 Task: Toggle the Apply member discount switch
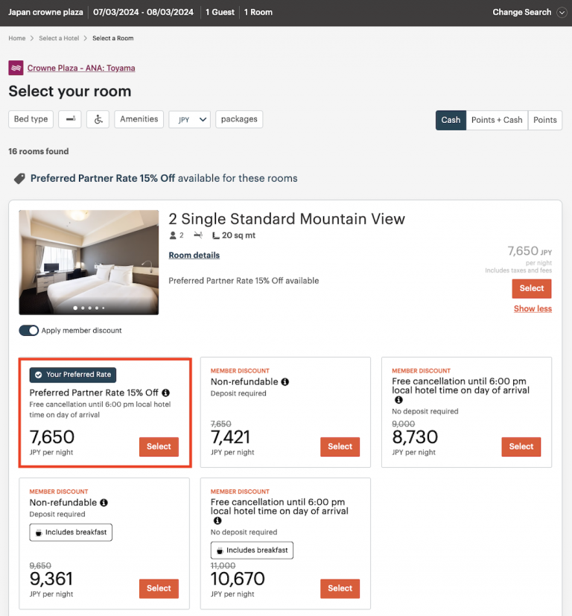[28, 329]
